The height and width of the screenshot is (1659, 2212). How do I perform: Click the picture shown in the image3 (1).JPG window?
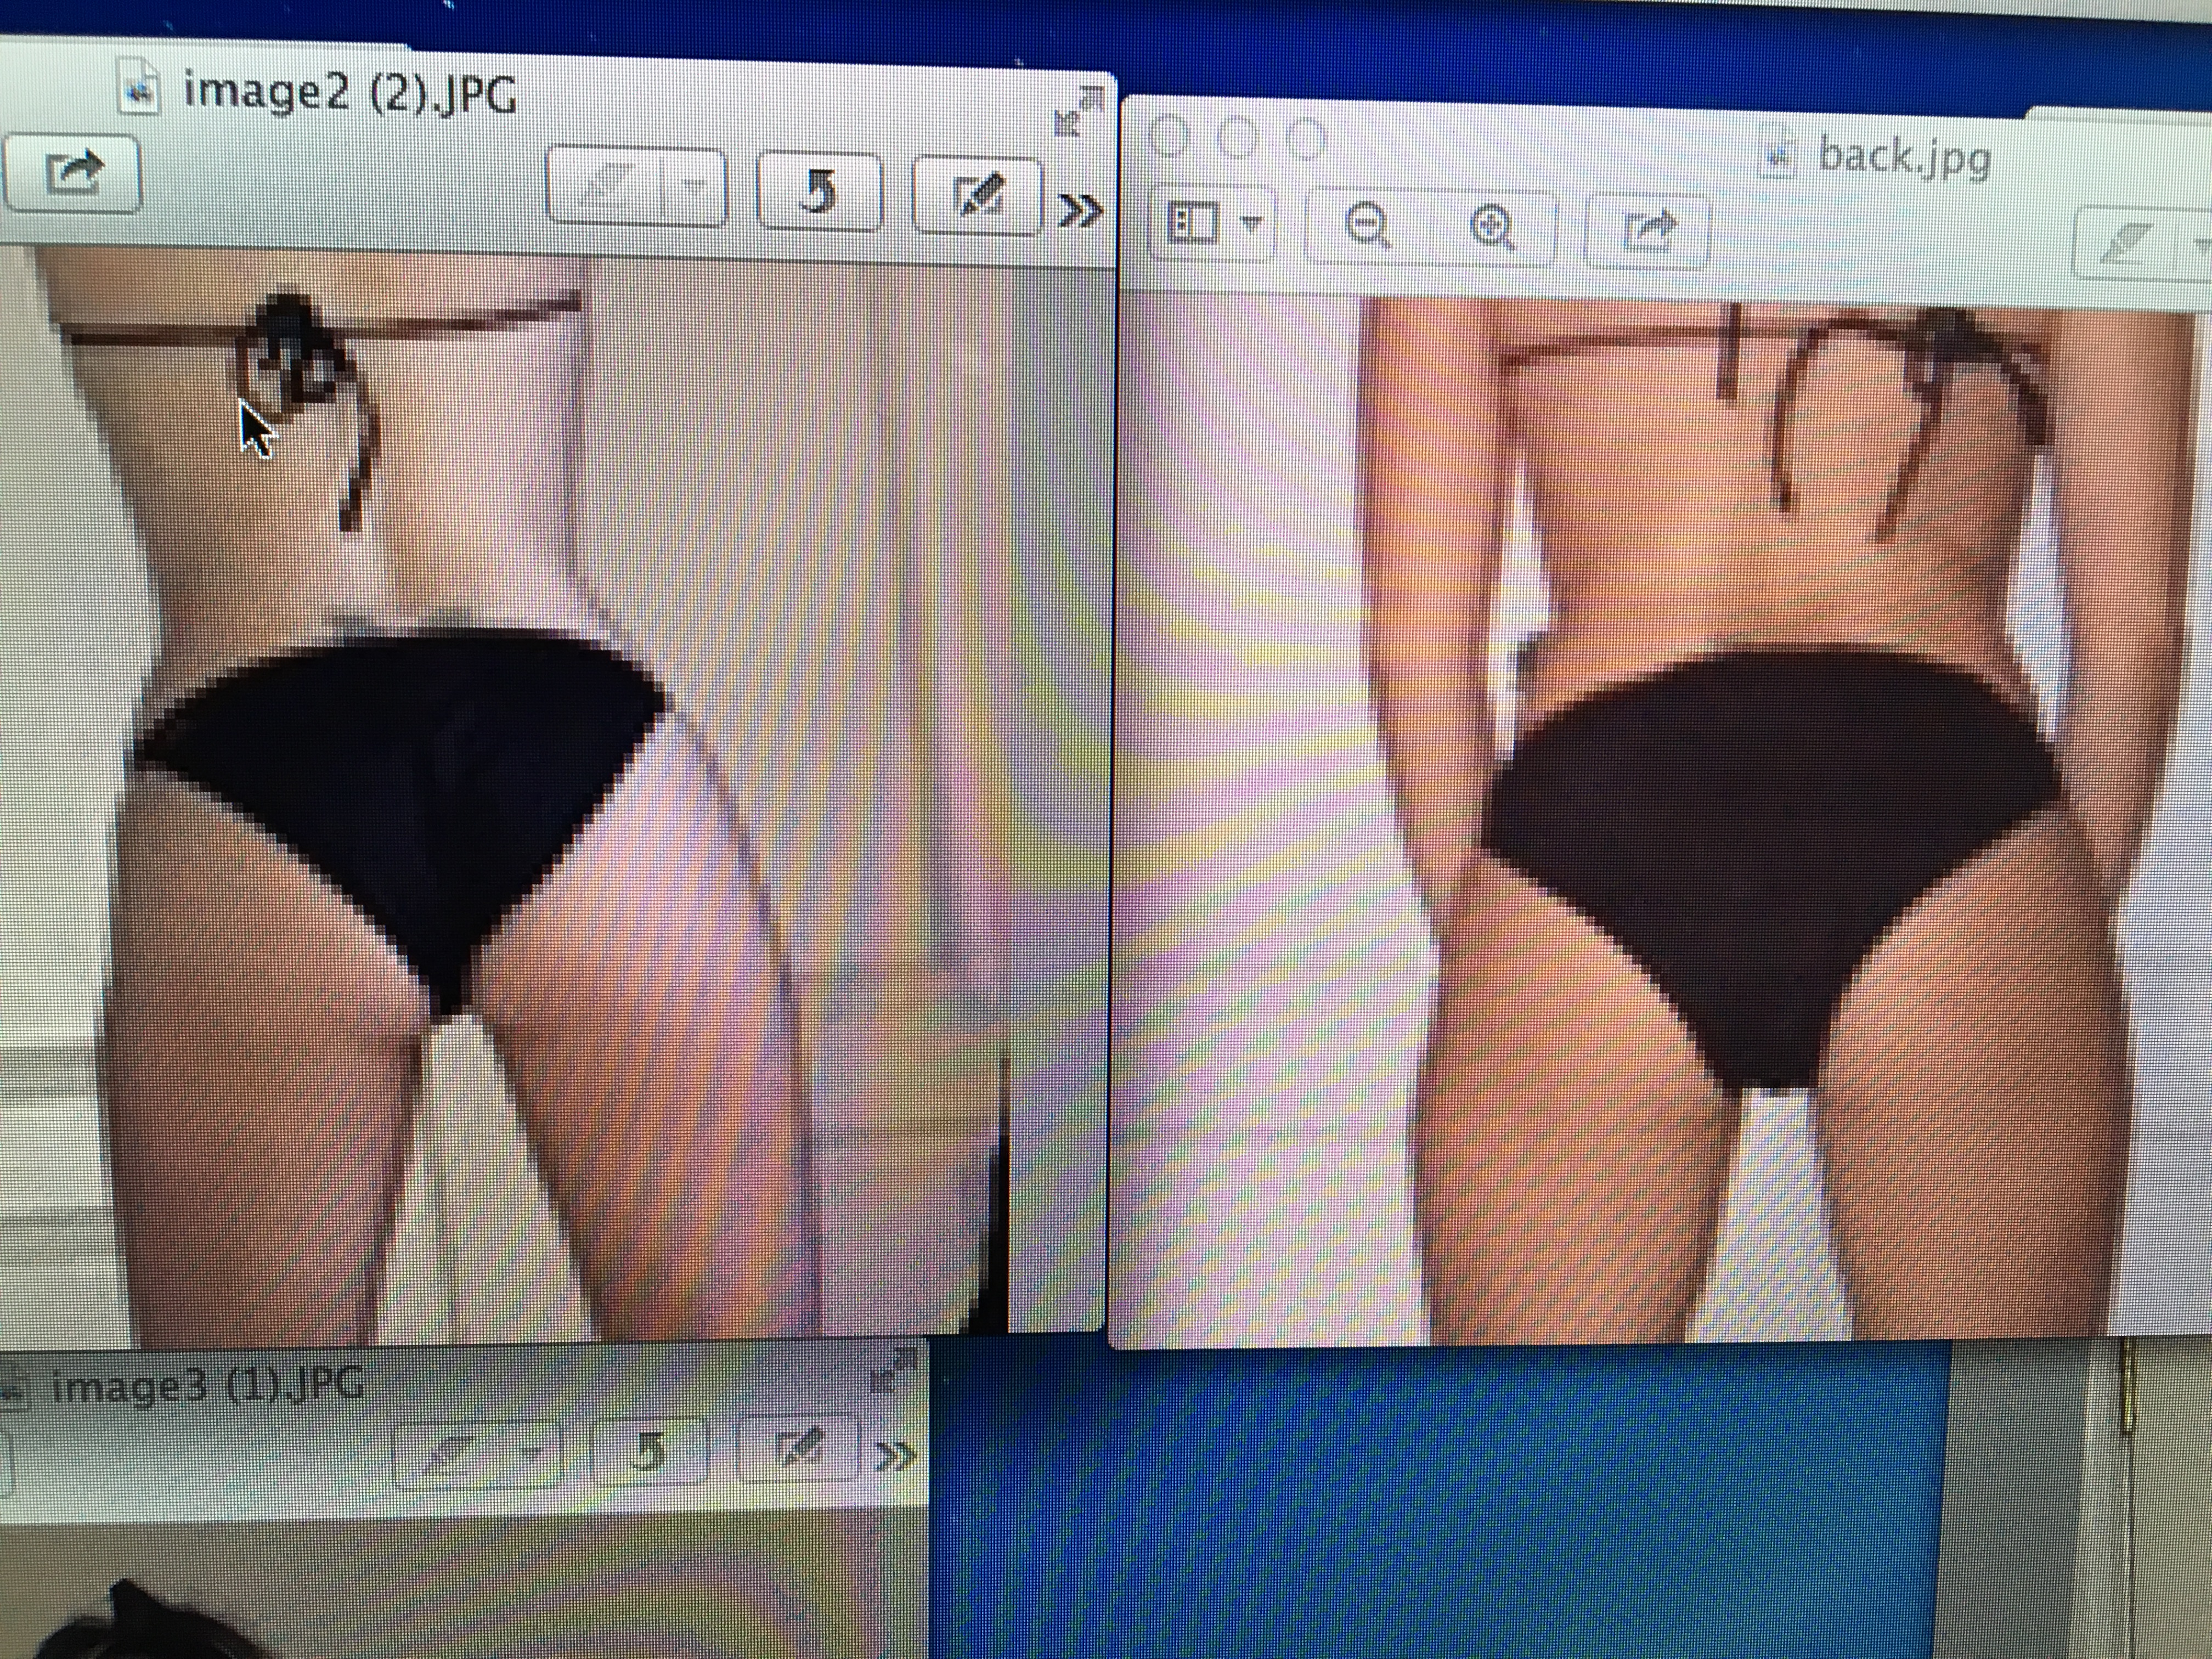pyautogui.click(x=463, y=1582)
